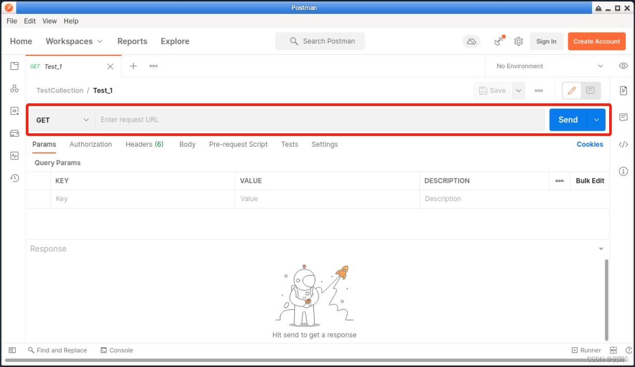Open the help icon in status bar

tap(629, 350)
